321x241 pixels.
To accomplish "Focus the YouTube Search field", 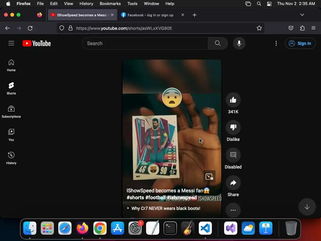I will pyautogui.click(x=145, y=43).
